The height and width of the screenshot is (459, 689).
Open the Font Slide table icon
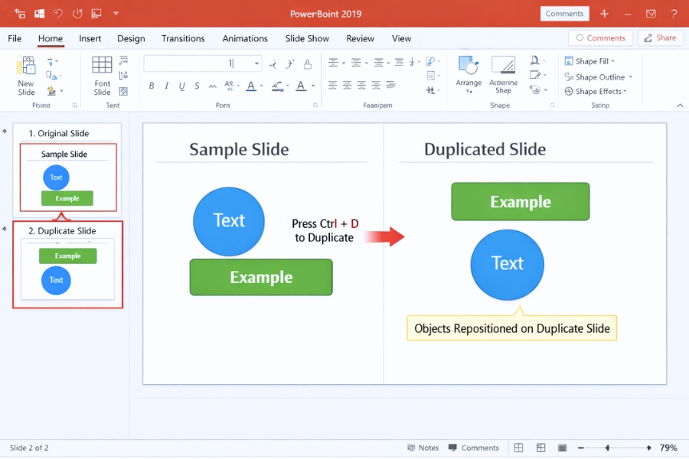pyautogui.click(x=102, y=63)
